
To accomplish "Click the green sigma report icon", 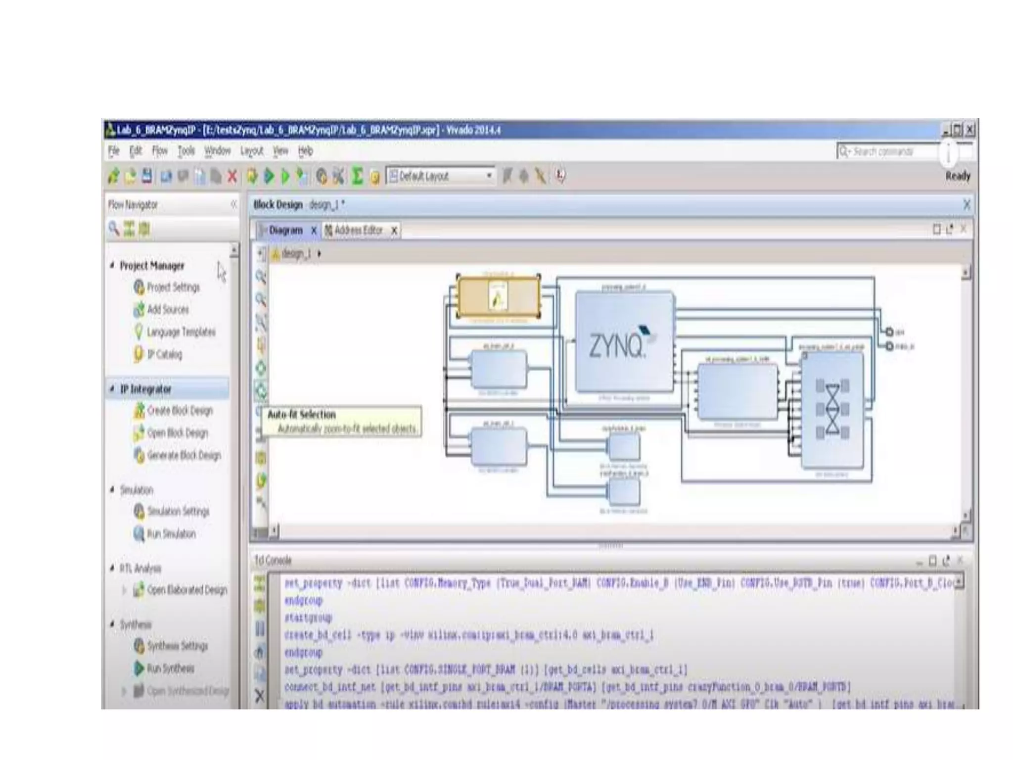I will click(357, 176).
